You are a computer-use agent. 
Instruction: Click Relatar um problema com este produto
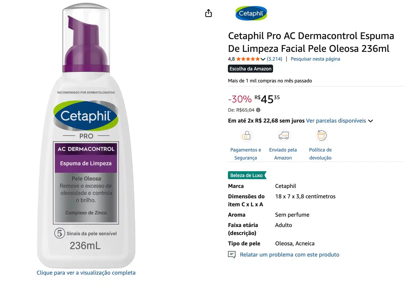pos(289,254)
